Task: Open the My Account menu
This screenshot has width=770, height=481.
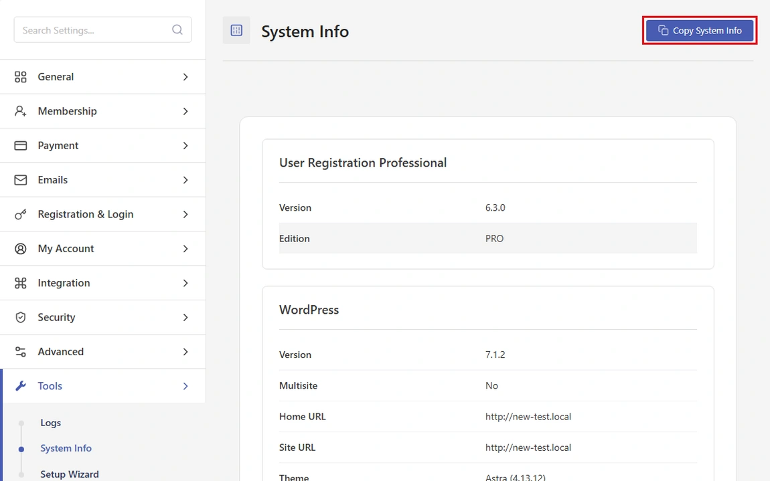Action: [x=102, y=249]
